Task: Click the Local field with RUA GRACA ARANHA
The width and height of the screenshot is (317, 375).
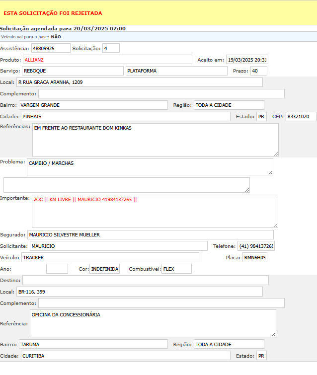Action: coord(139,82)
